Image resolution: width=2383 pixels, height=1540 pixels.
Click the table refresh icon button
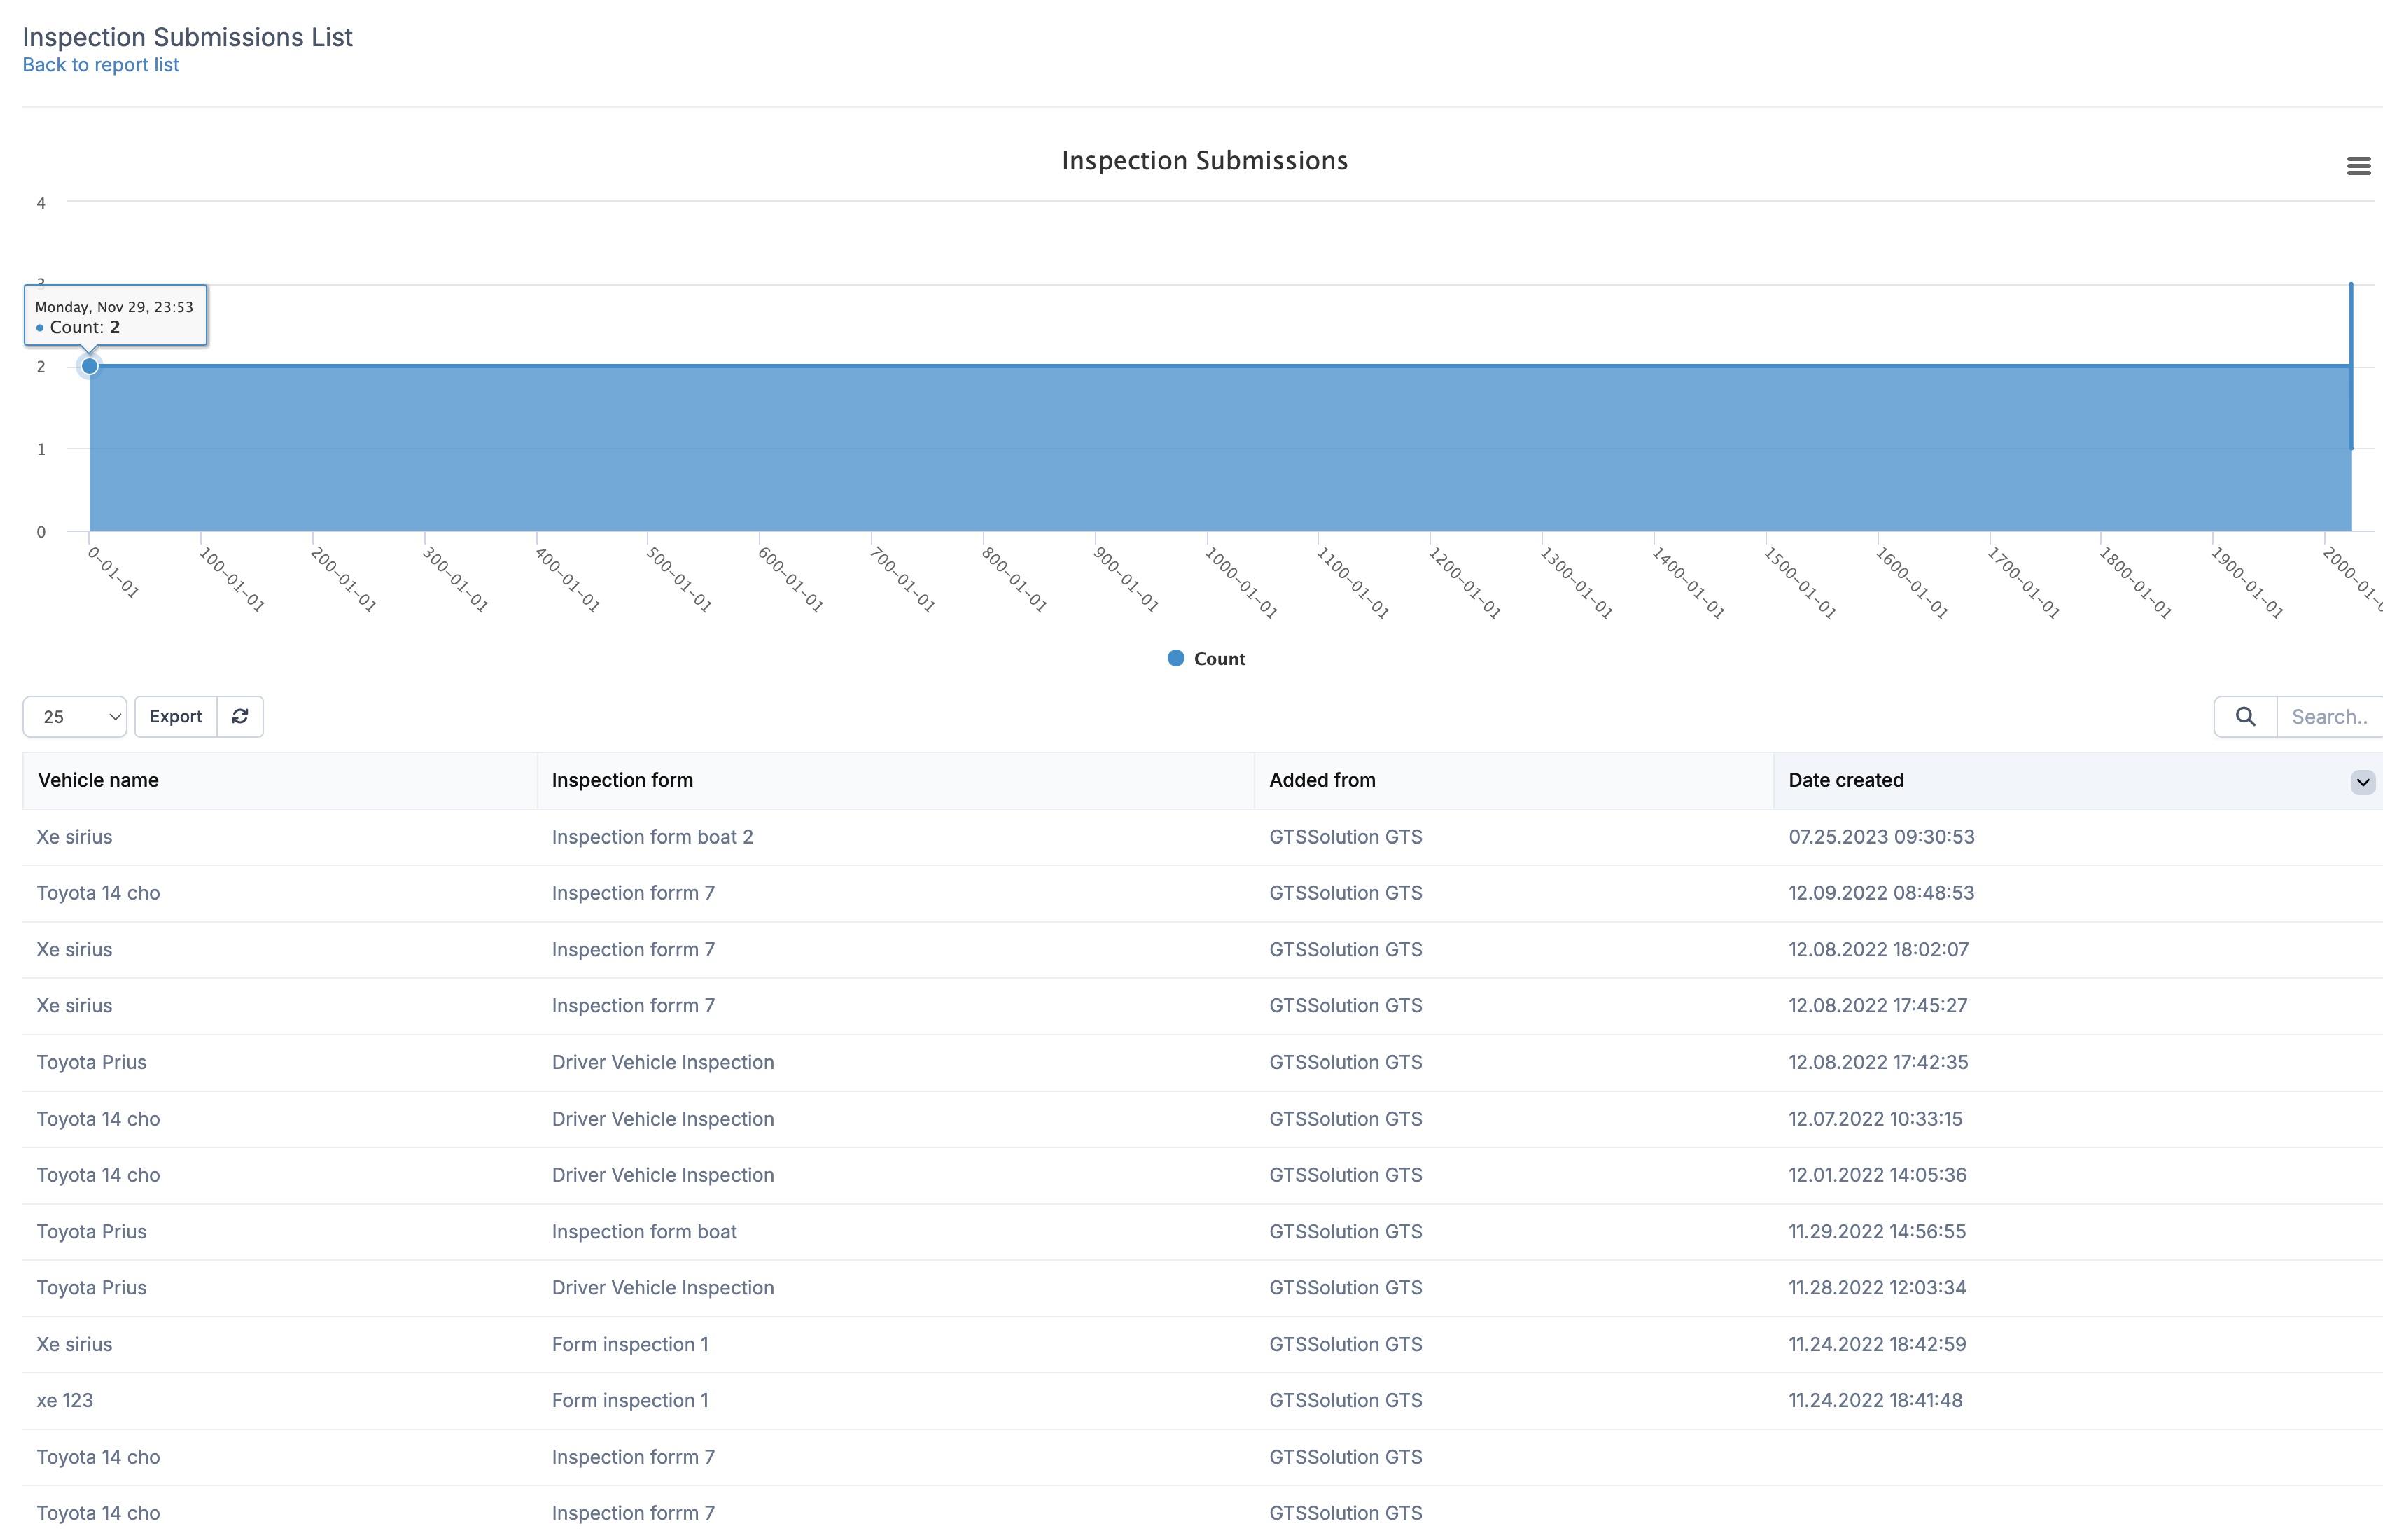point(240,716)
